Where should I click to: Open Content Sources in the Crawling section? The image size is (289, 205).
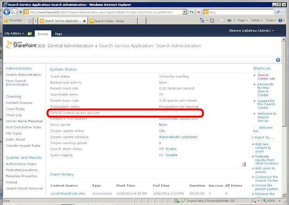pos(19,102)
